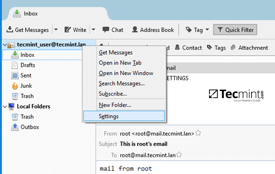Choose Subscribe... menu entry

(x=124, y=94)
